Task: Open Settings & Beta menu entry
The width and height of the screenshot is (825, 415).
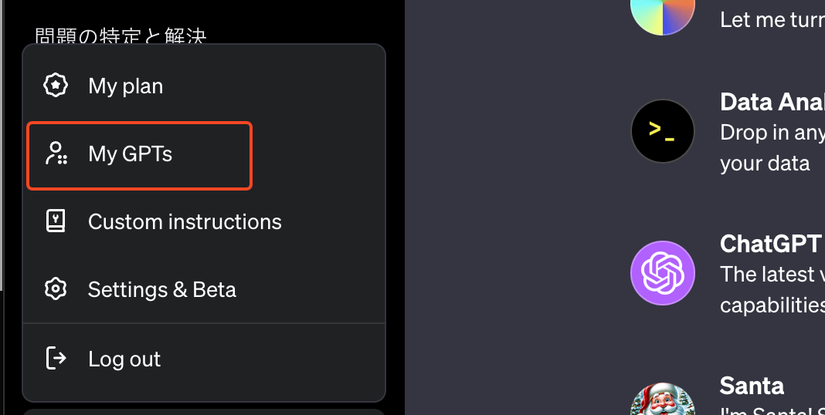Action: point(204,289)
